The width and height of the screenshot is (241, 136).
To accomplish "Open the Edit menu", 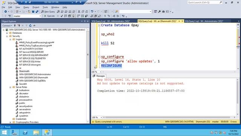I will (x=10, y=7).
